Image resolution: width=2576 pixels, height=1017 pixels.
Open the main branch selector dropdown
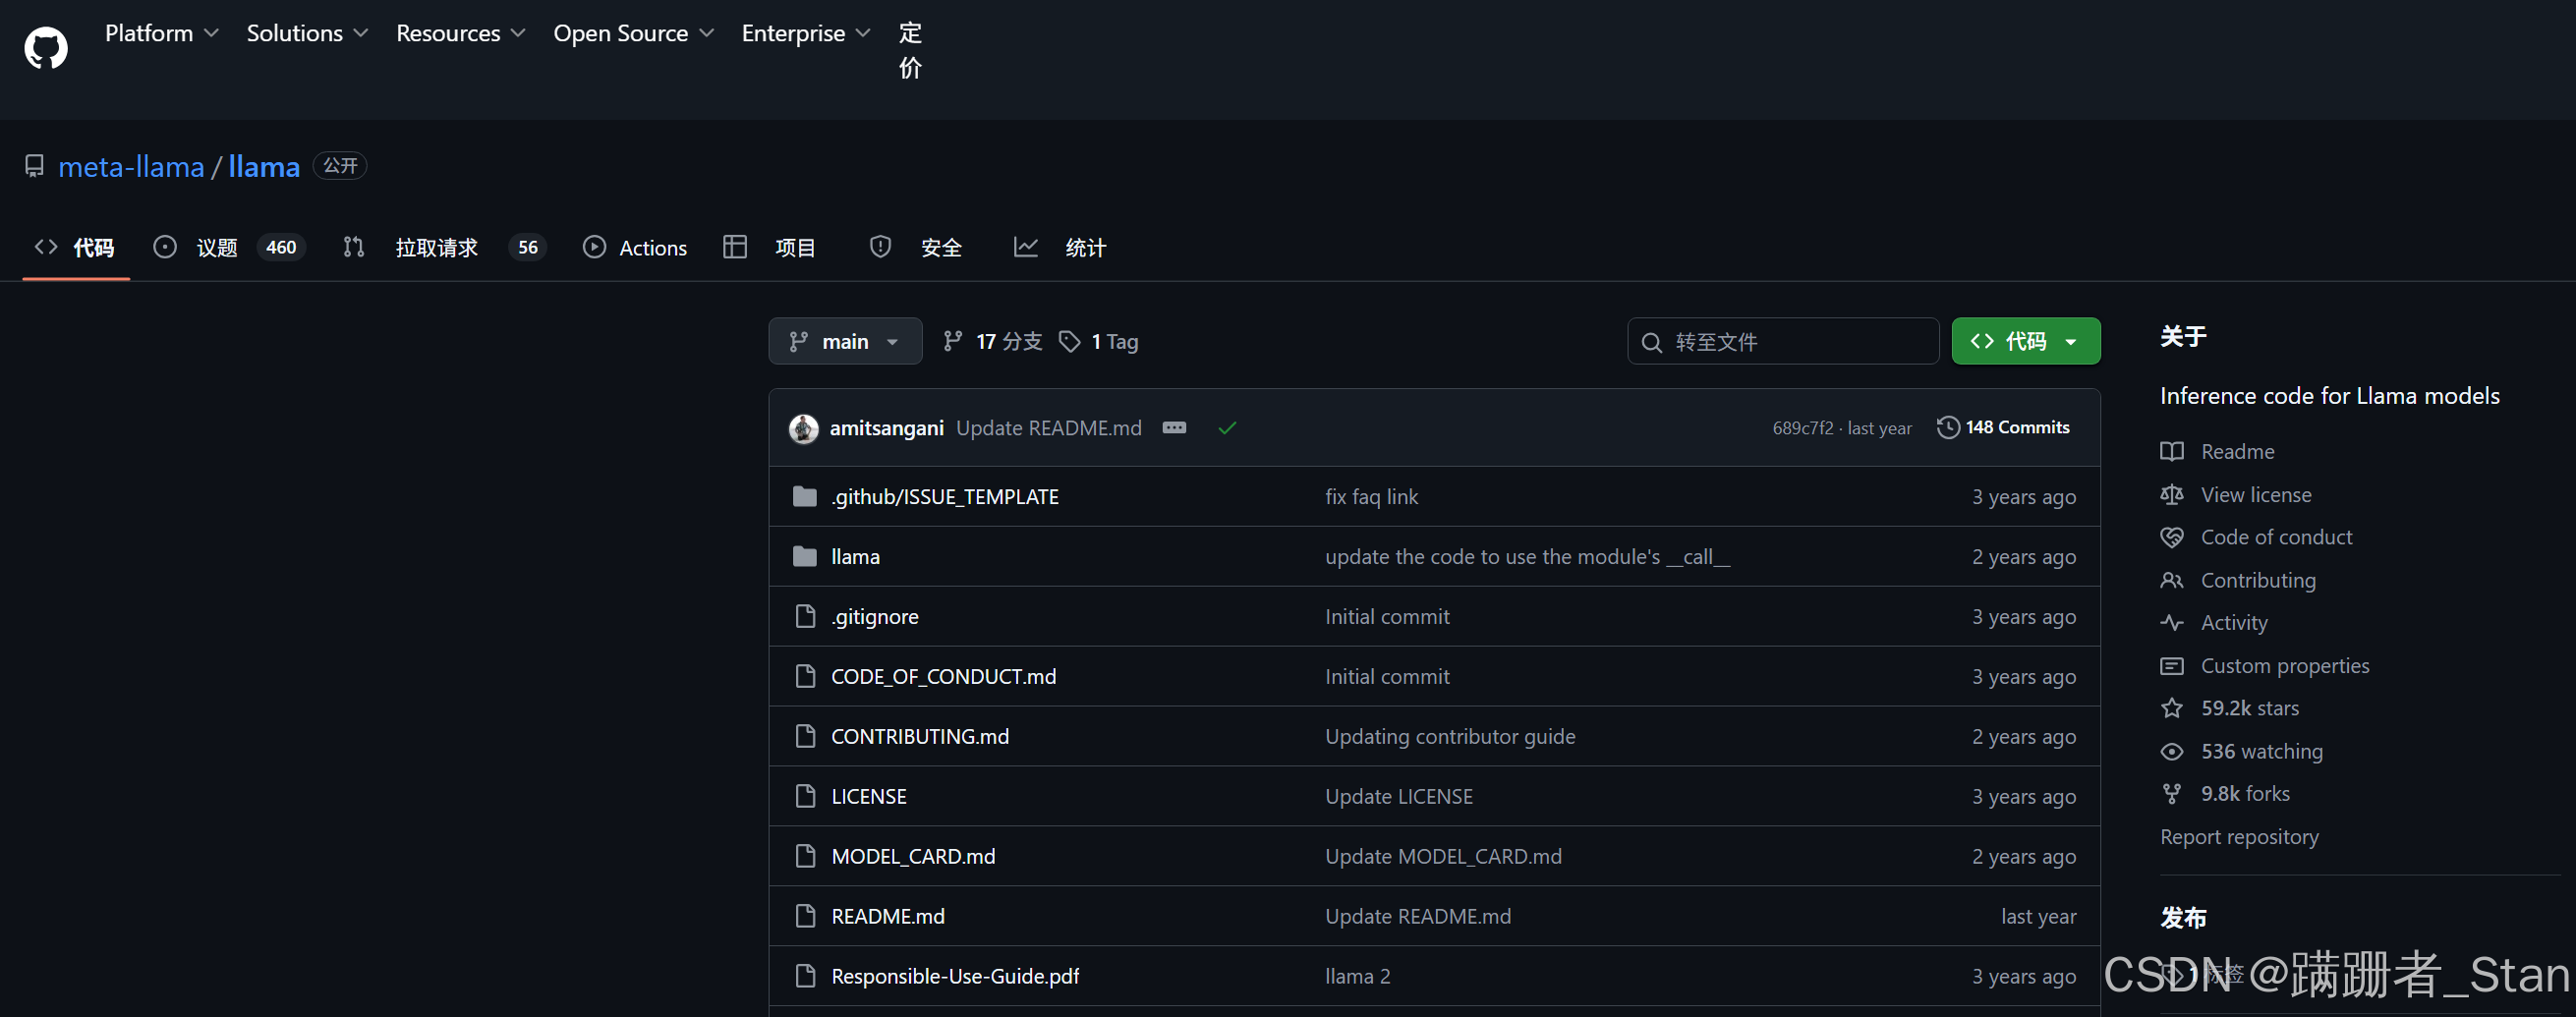(x=845, y=341)
